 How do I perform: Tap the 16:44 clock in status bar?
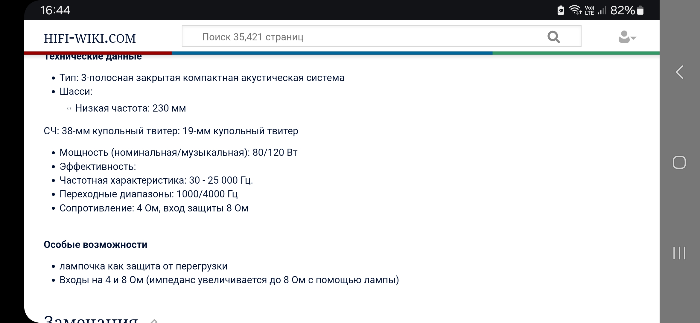click(x=55, y=10)
